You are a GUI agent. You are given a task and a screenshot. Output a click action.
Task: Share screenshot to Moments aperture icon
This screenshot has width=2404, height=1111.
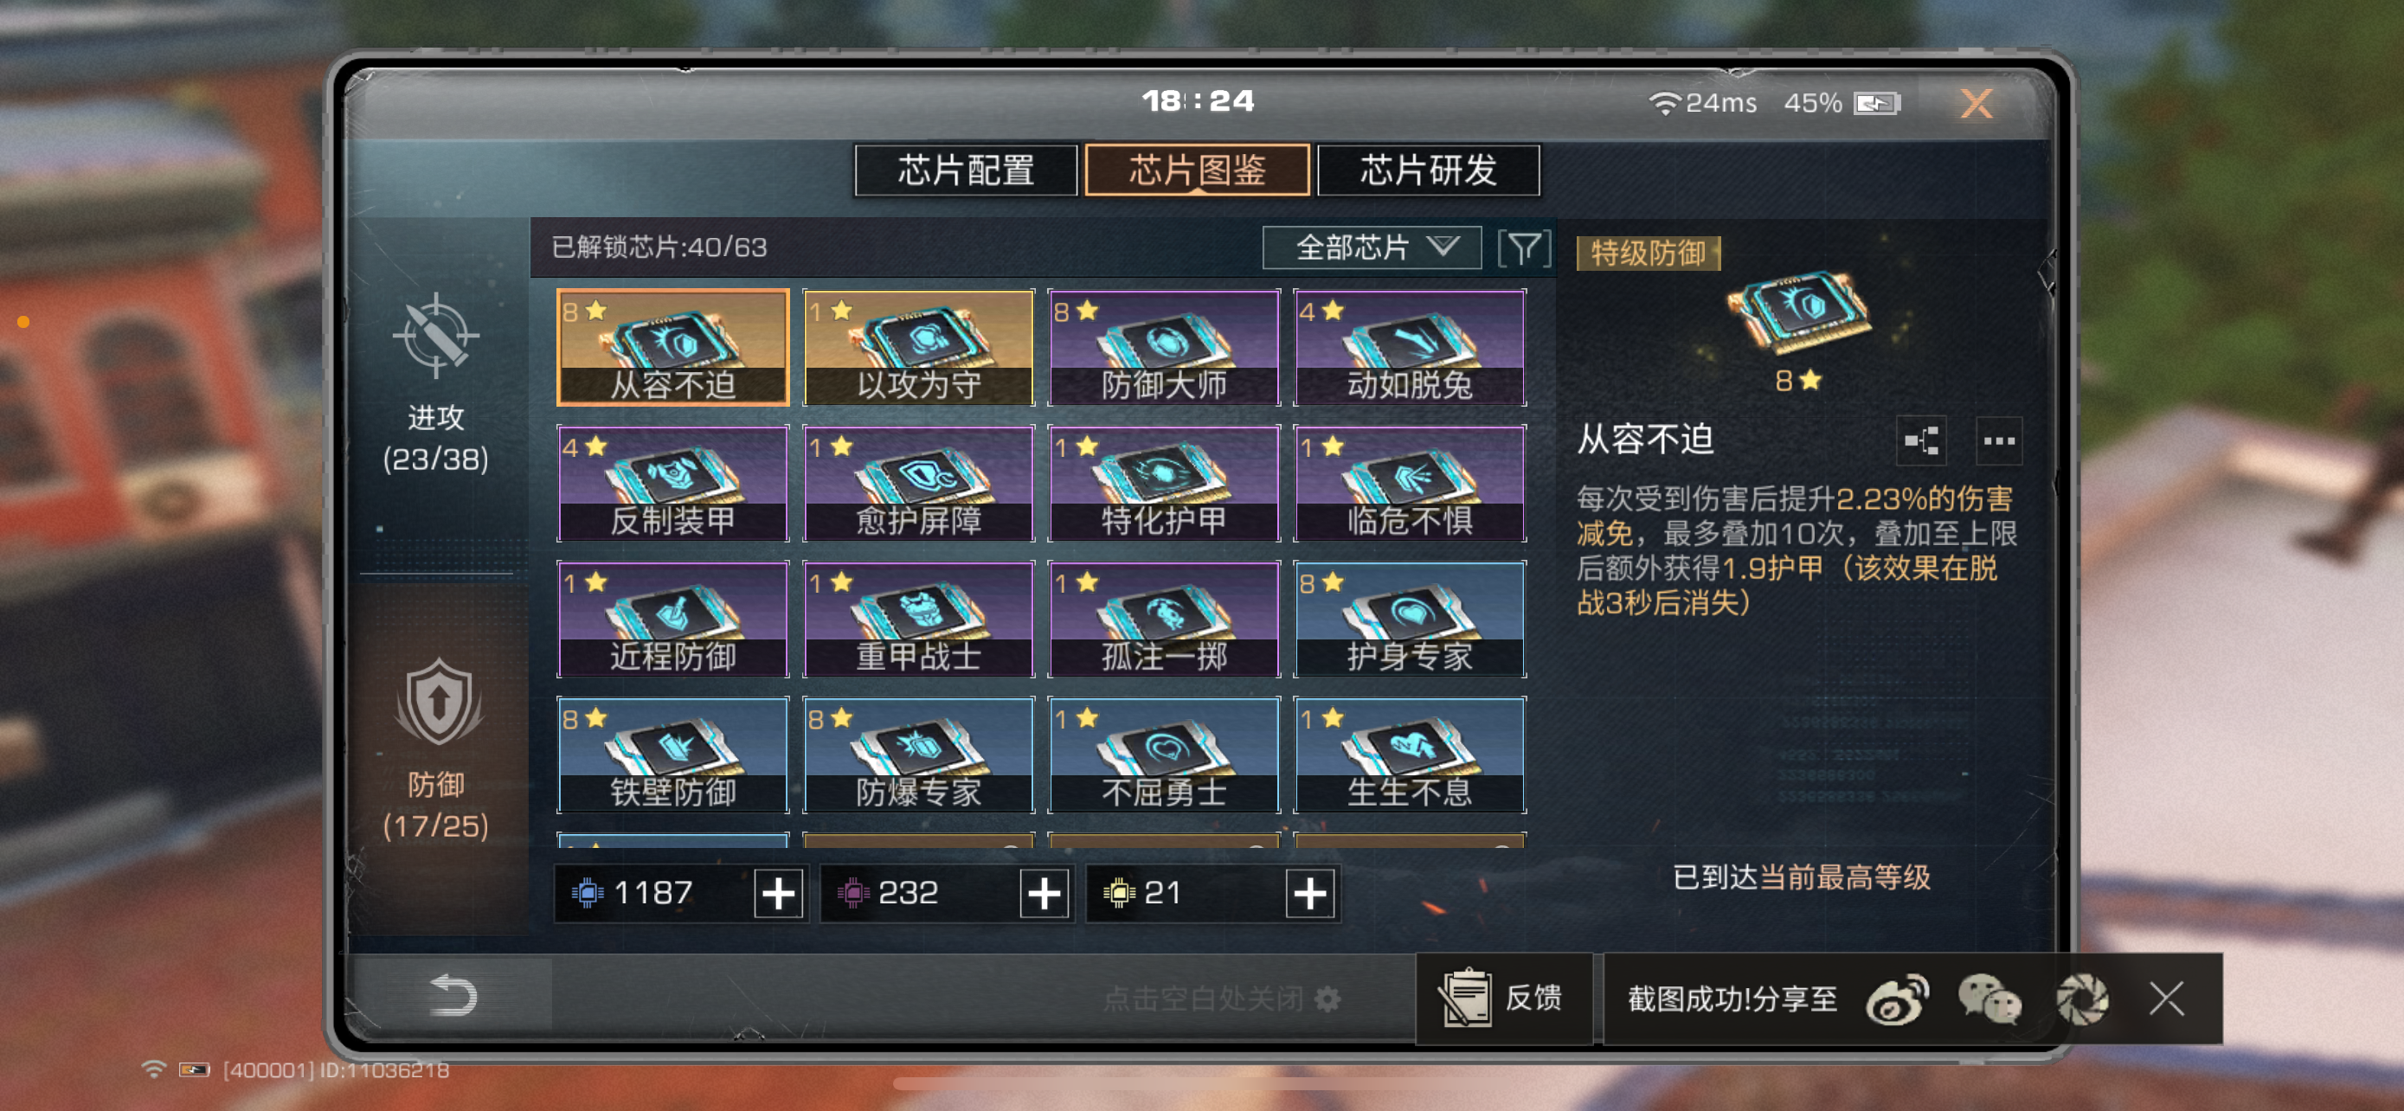(2082, 999)
